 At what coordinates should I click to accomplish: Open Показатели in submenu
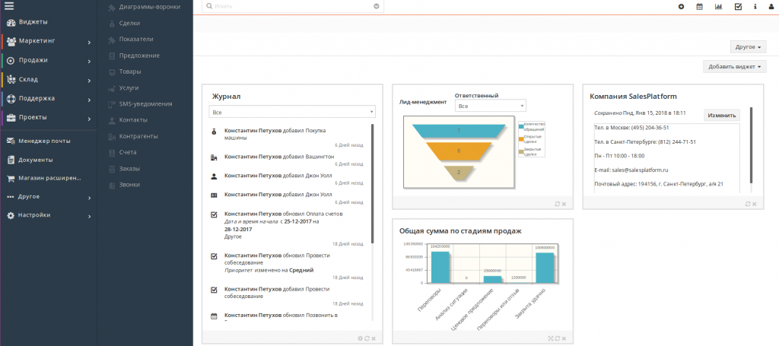pos(136,40)
